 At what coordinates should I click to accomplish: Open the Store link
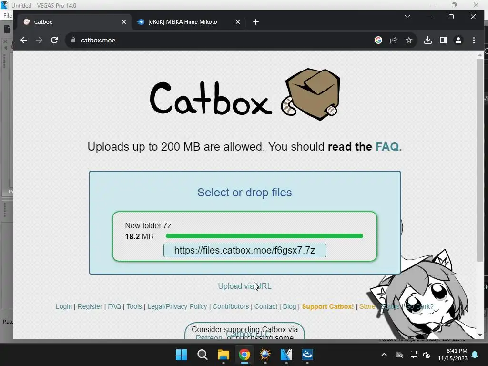pyautogui.click(x=367, y=306)
